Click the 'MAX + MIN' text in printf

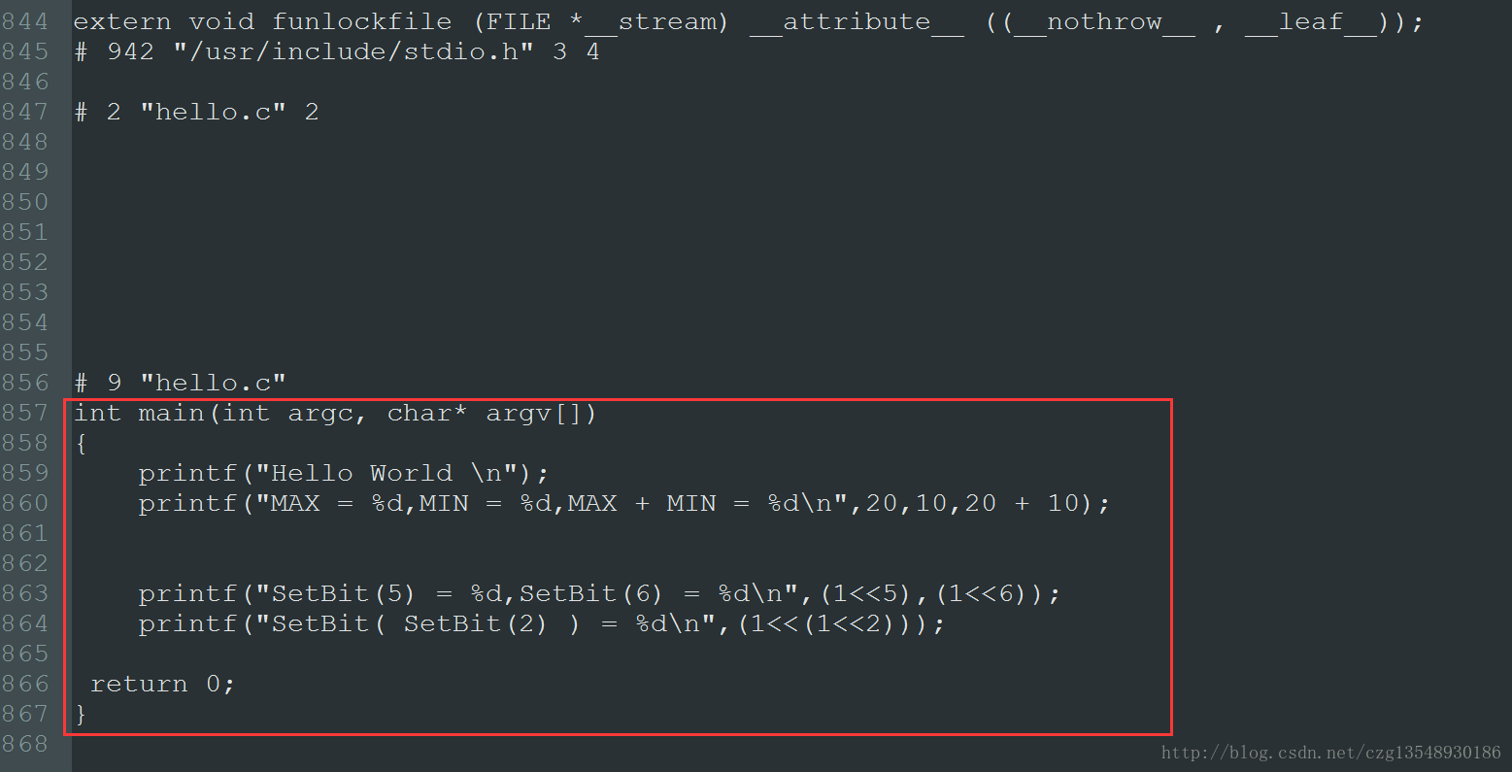tap(642, 503)
